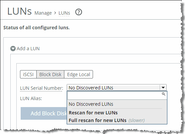Click the LUNs breadcrumb link

pos(64,13)
